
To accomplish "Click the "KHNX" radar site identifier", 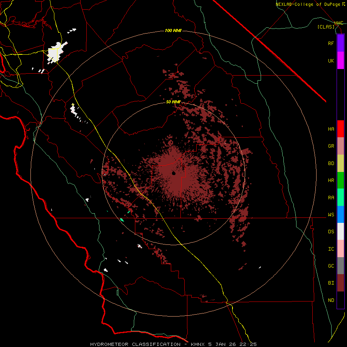I will tap(198, 344).
